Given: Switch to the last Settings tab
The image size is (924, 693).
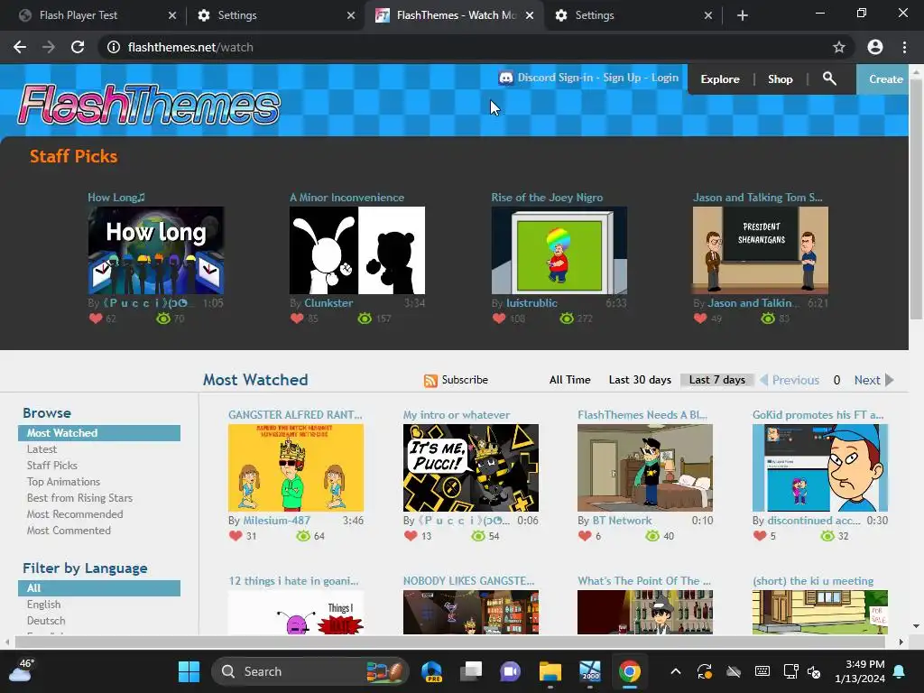Looking at the screenshot, I should coord(633,15).
